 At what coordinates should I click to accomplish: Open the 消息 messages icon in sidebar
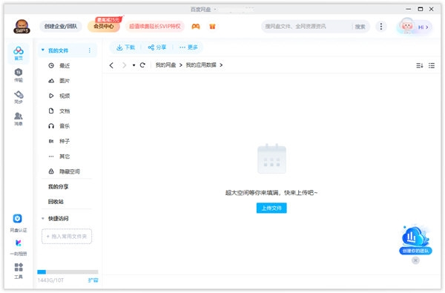click(19, 119)
